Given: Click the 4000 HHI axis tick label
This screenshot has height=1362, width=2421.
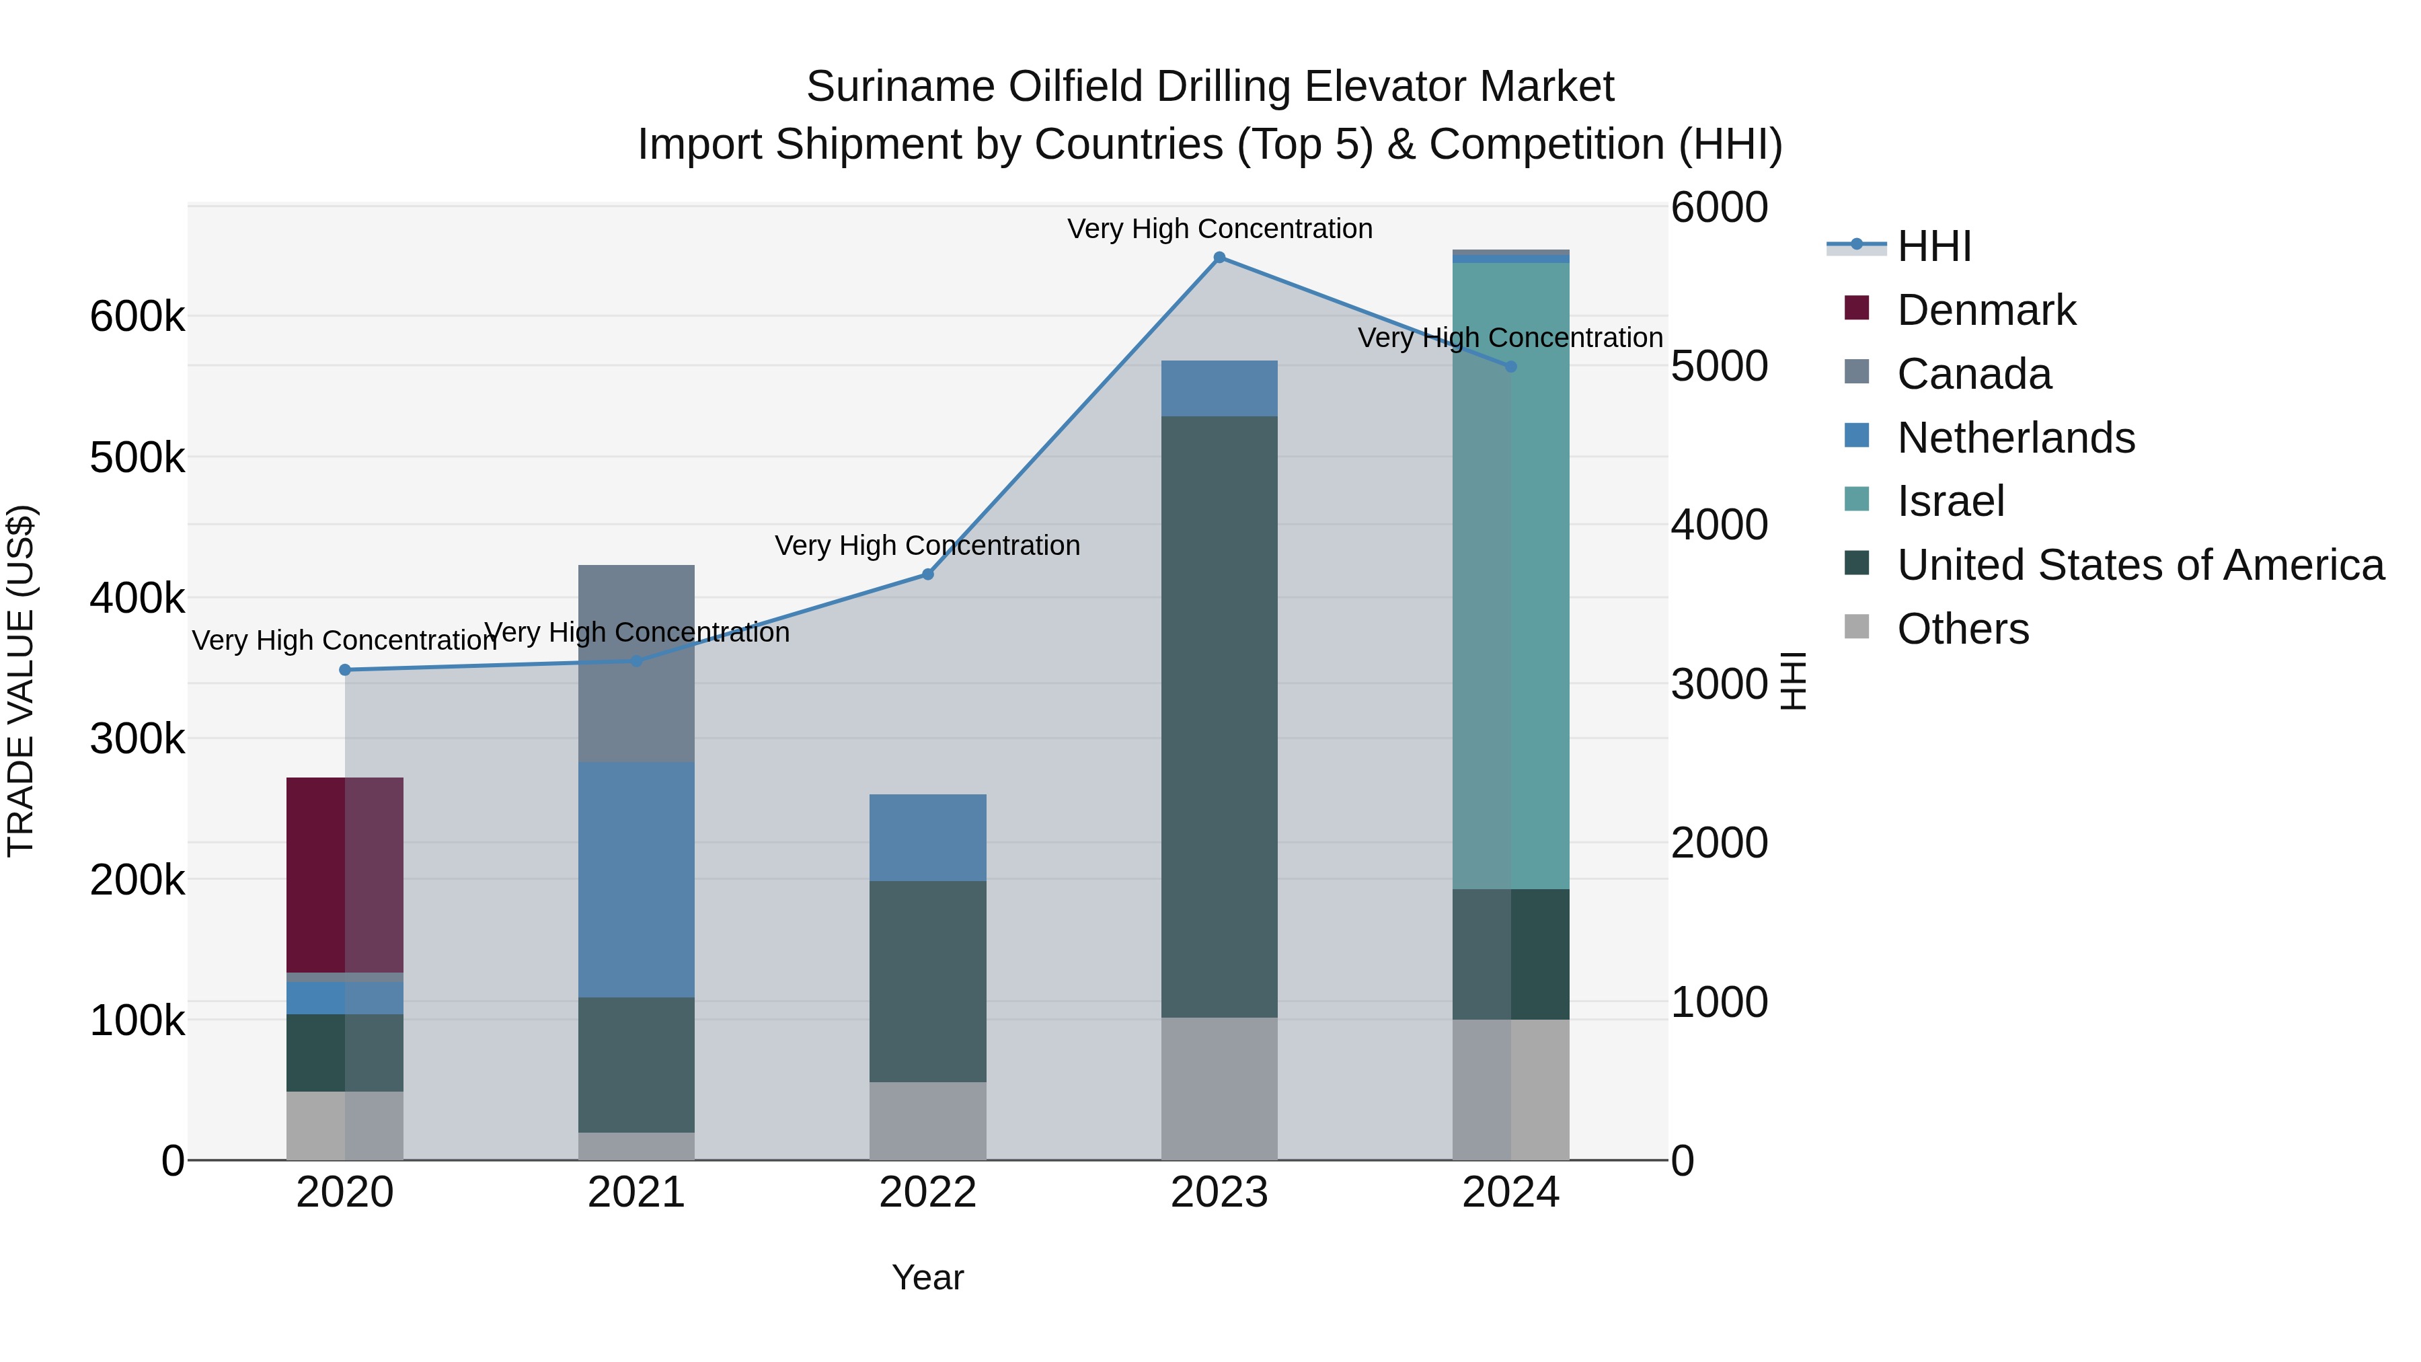Looking at the screenshot, I should pyautogui.click(x=1719, y=525).
